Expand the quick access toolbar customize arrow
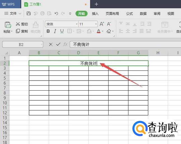This screenshot has width=181, height=144. pos(70,14)
